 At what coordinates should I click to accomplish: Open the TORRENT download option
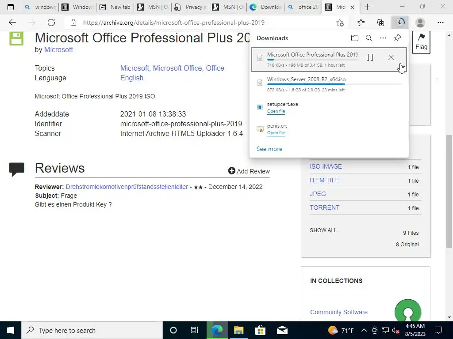pos(324,207)
